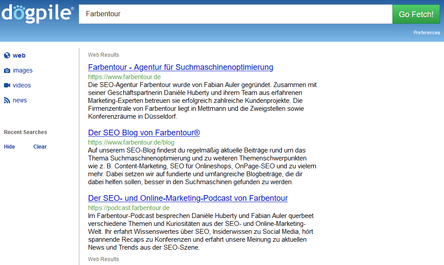Click the RSS feed icon beside news

coord(7,100)
